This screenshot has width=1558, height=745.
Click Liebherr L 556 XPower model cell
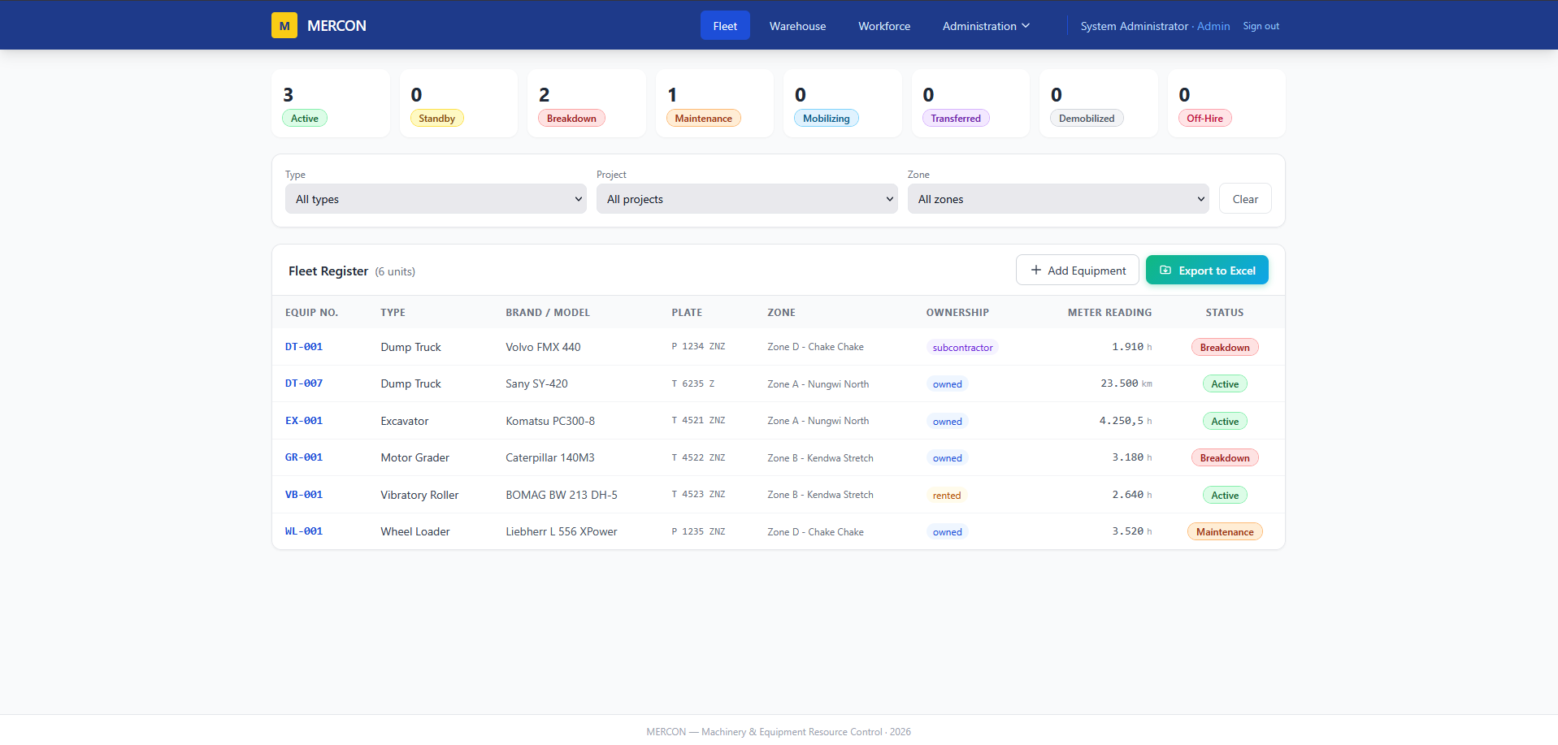pos(562,531)
